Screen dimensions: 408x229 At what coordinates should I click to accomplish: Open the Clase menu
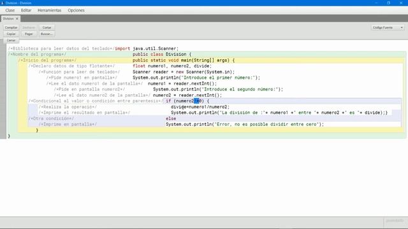click(10, 10)
